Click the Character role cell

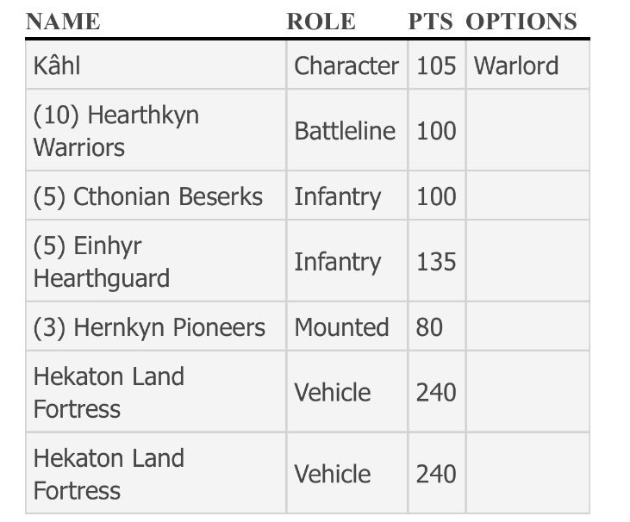(346, 65)
